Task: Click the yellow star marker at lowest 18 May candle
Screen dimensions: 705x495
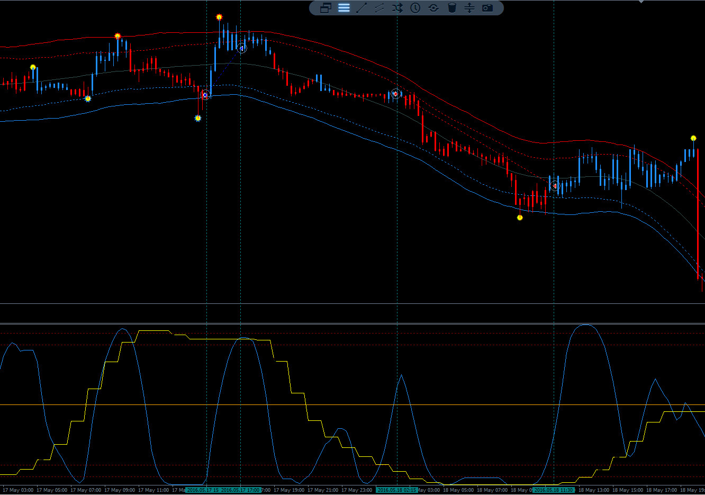Action: click(x=520, y=218)
